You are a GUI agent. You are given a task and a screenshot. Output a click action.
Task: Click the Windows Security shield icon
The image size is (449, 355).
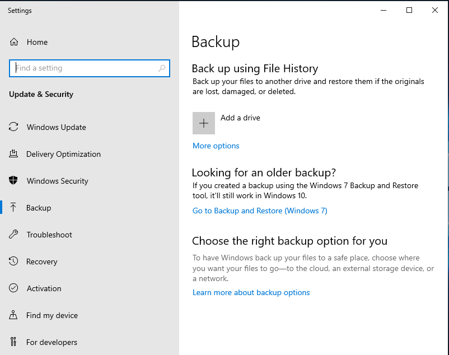click(x=14, y=181)
